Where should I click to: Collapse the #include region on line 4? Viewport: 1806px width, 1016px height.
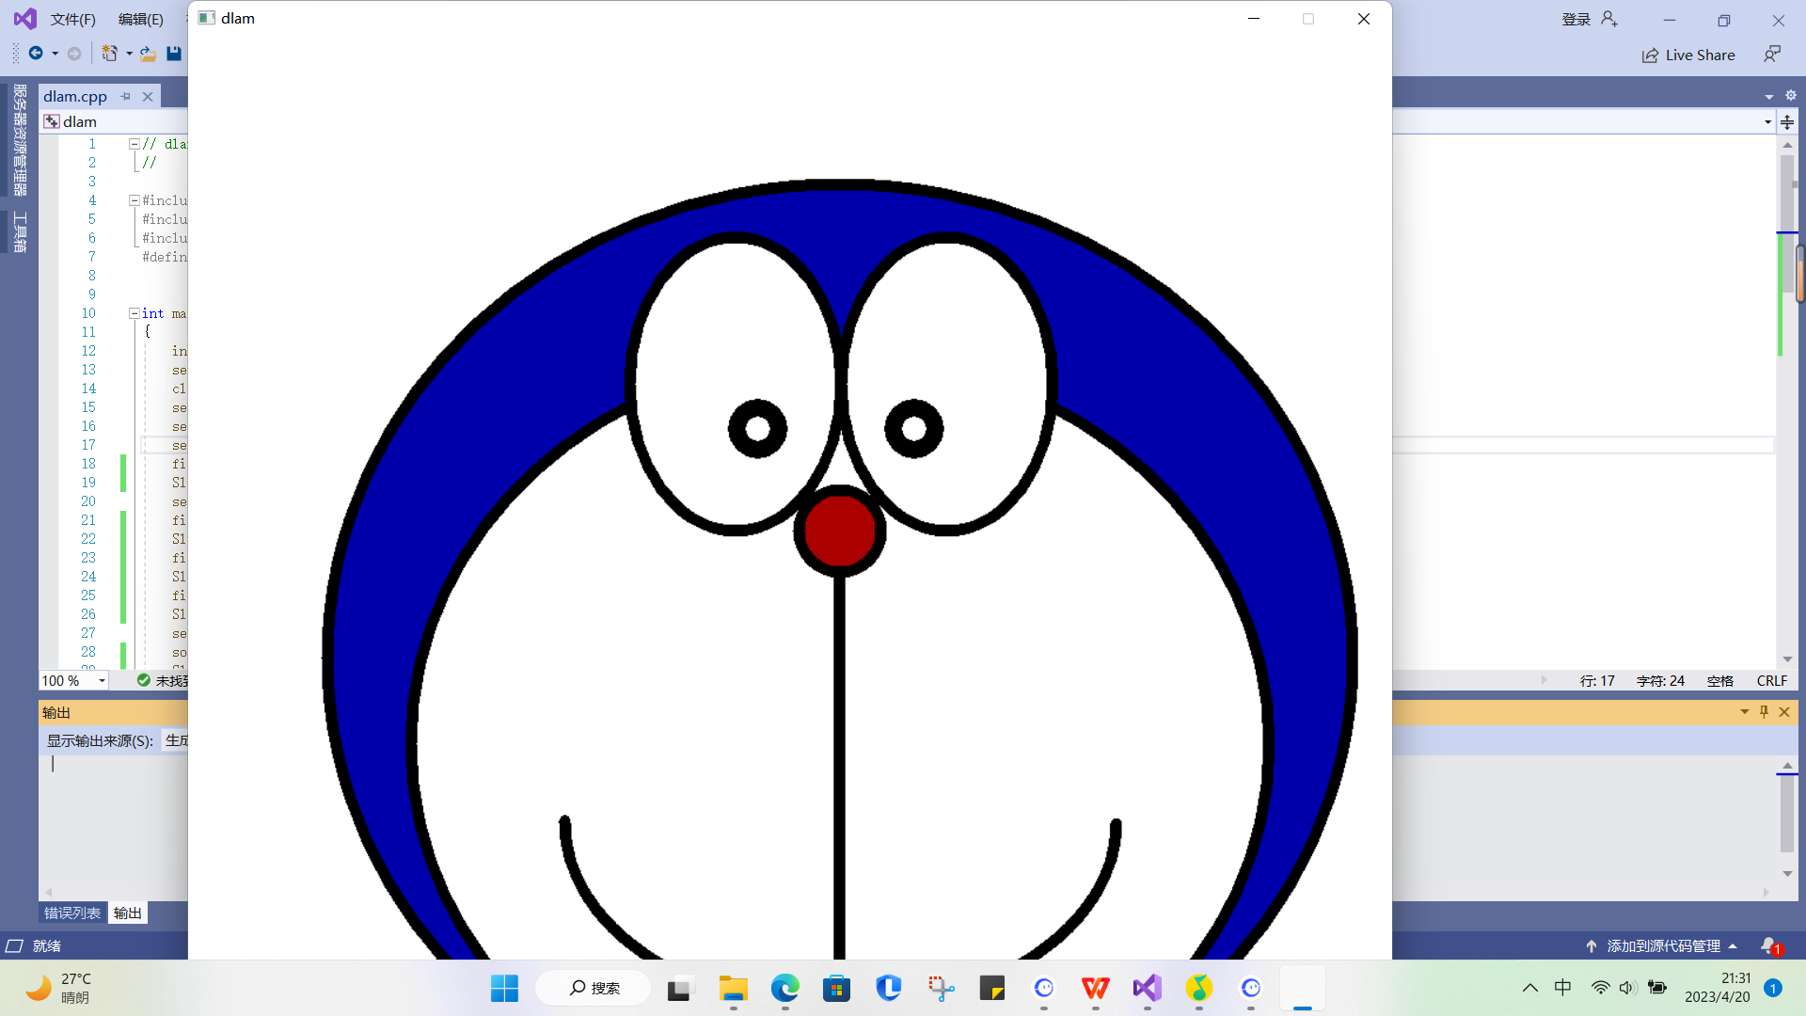click(135, 200)
